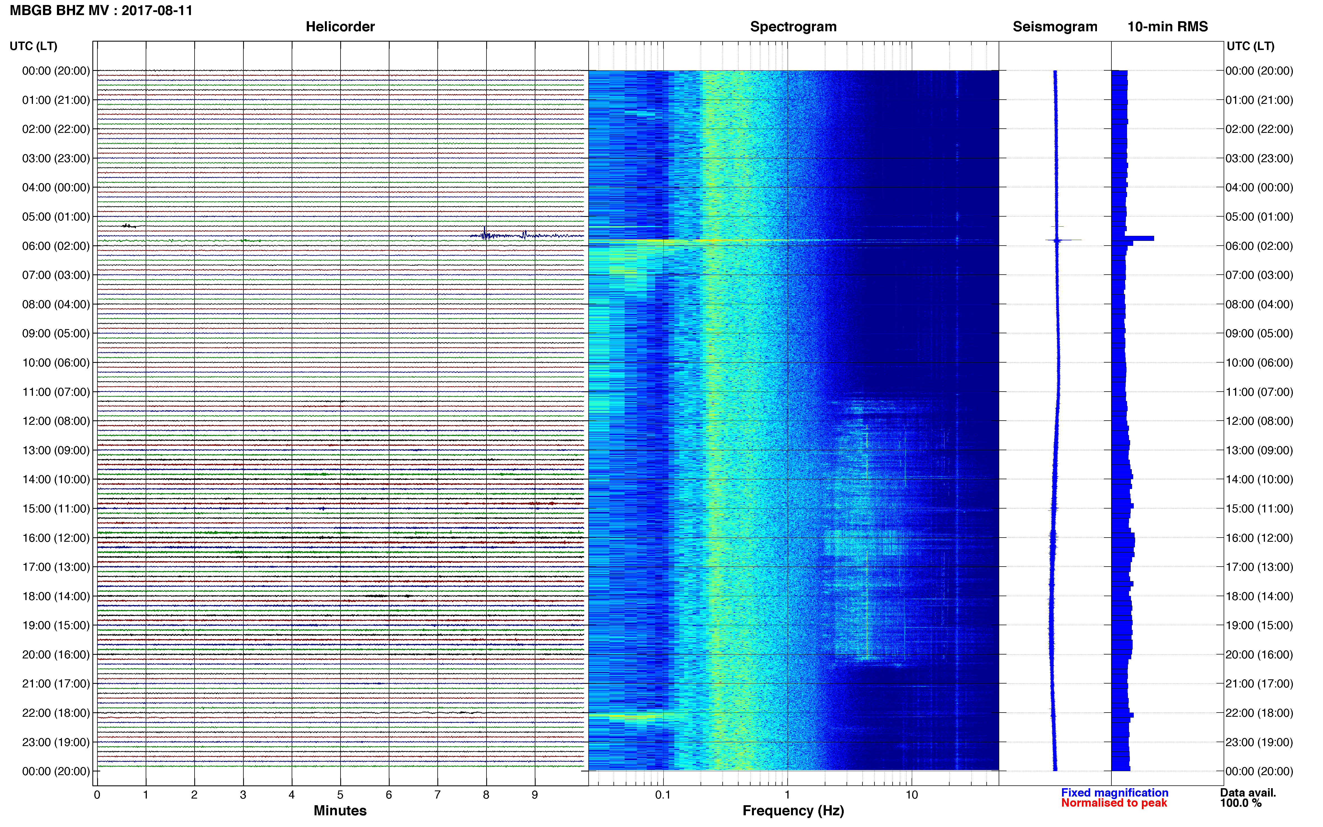Click the 'Minutes' x-axis label
Image resolution: width=1323 pixels, height=827 pixels.
point(340,811)
